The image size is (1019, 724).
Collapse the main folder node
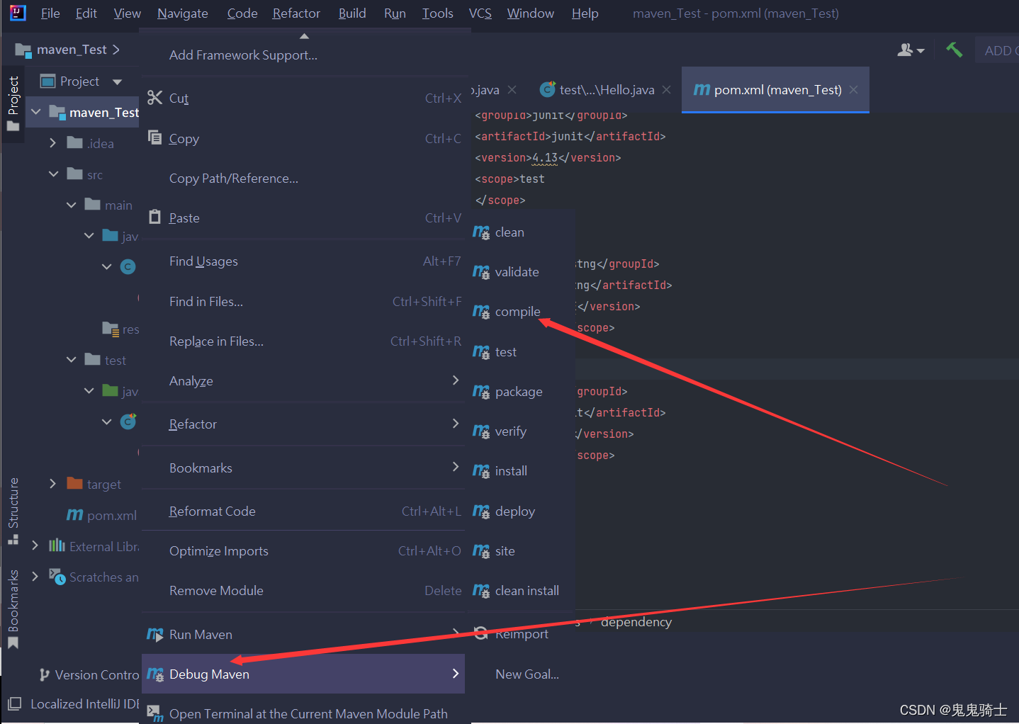[71, 205]
